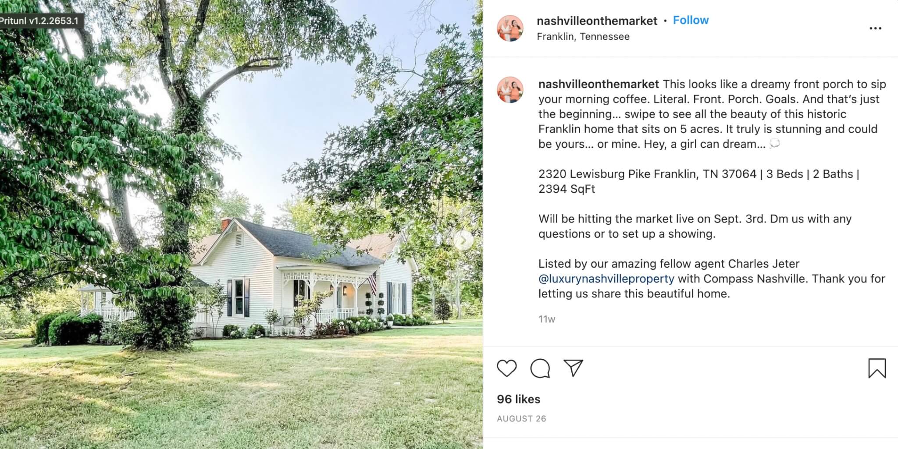Click the house photo
The image size is (898, 449).
coord(241,224)
